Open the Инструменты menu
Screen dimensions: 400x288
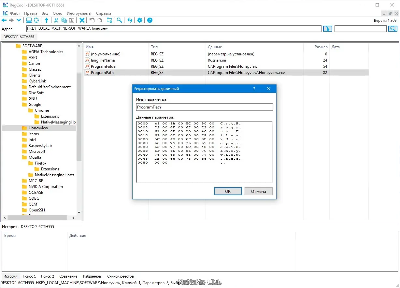pyautogui.click(x=79, y=13)
